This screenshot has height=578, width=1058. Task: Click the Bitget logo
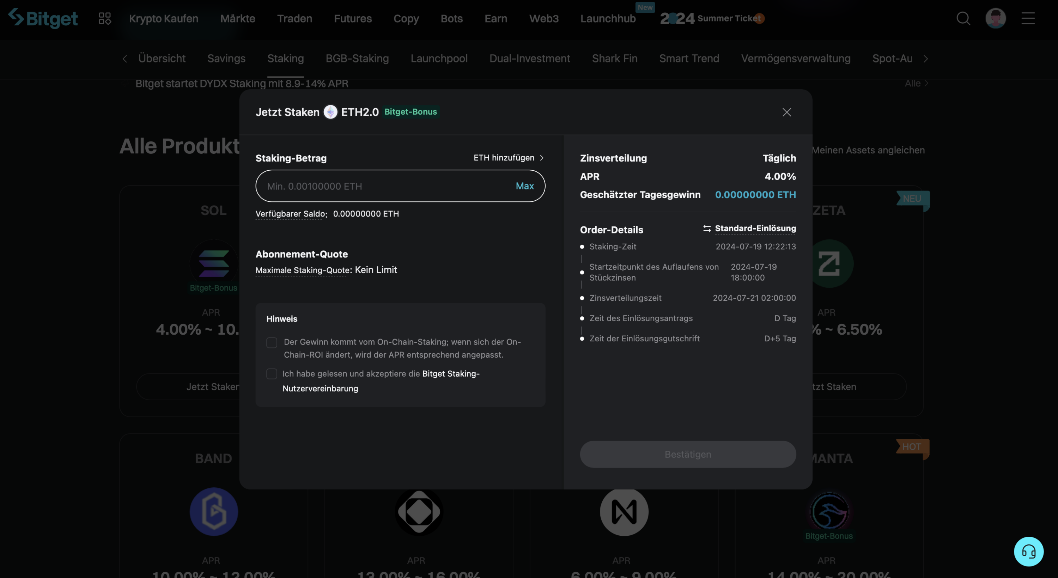[43, 18]
